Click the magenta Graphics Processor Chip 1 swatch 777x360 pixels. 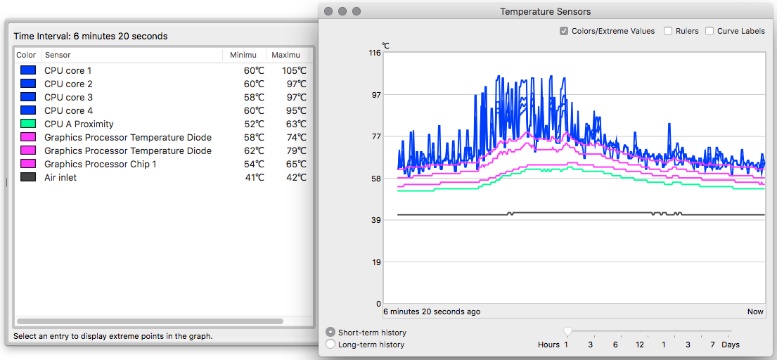click(27, 163)
